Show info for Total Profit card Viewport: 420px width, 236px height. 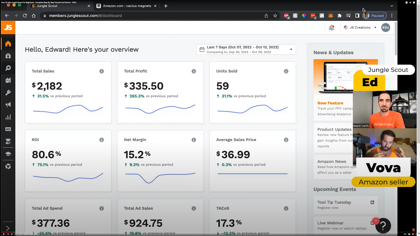pos(194,71)
